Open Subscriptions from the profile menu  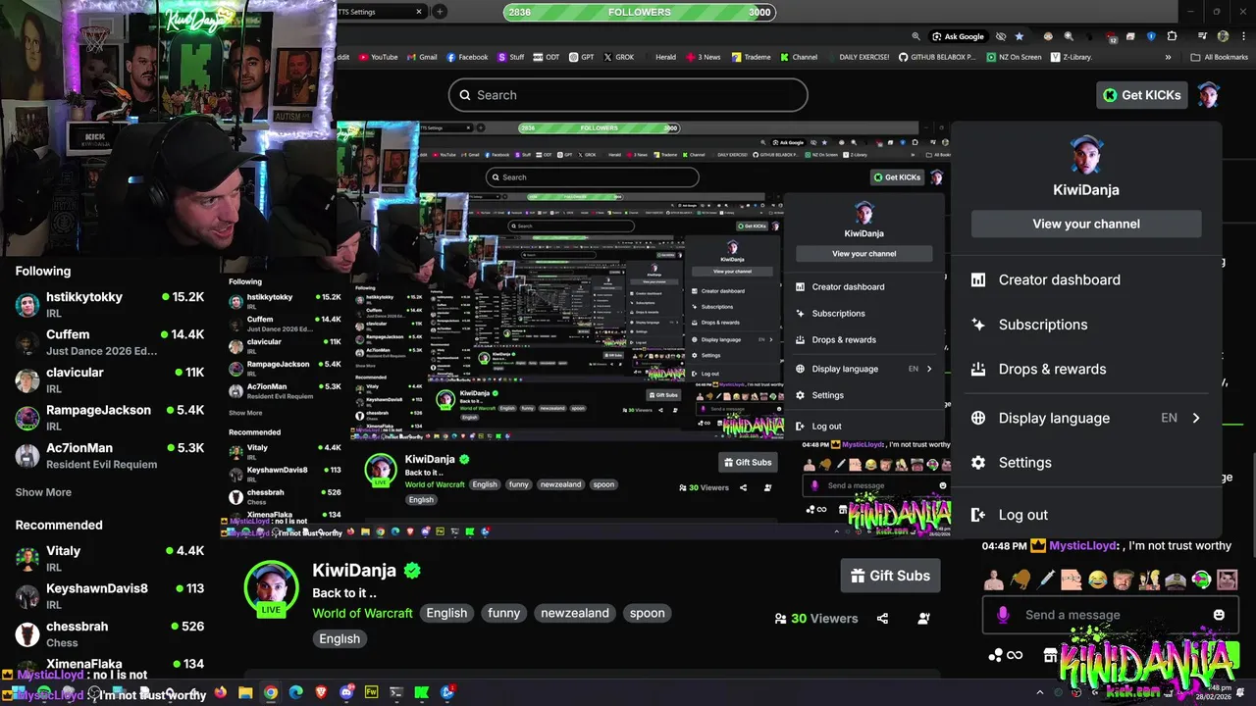1086,325
